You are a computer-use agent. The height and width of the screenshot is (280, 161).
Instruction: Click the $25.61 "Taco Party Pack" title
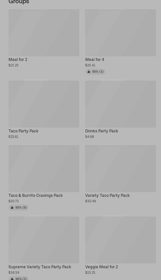(x=23, y=131)
